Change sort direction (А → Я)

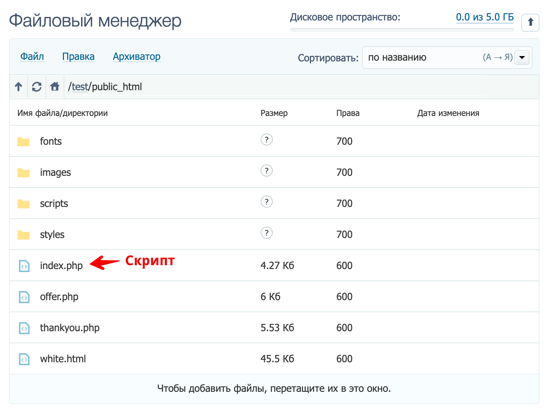click(497, 58)
